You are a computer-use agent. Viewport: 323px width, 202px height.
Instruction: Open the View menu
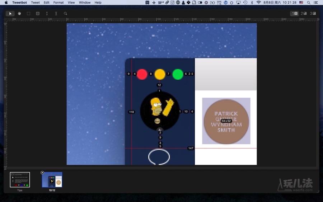71,3
